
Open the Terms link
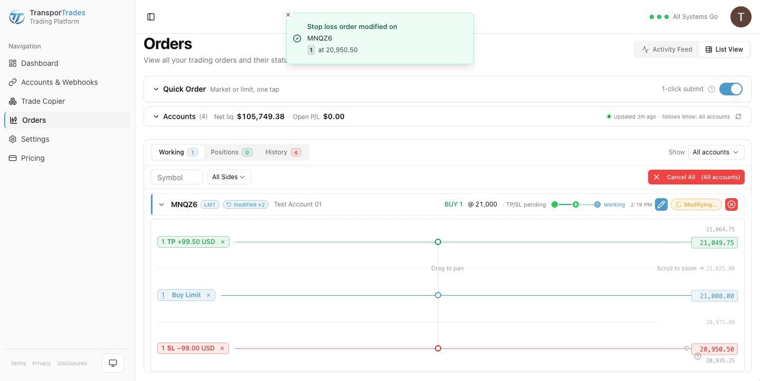pos(18,363)
